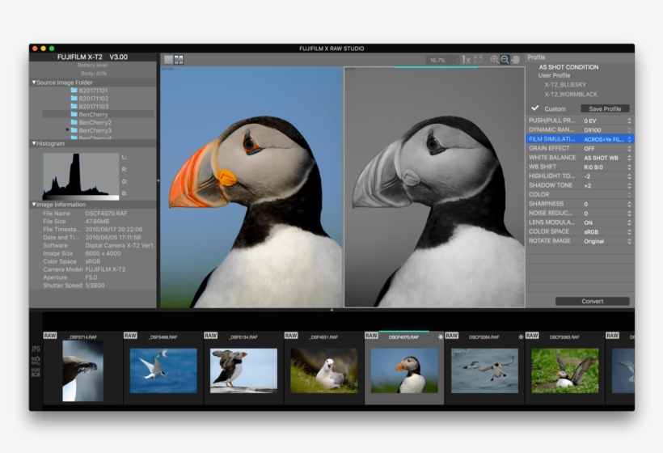Select the _DSF5134.RAF puffin thumbnail

(x=243, y=370)
